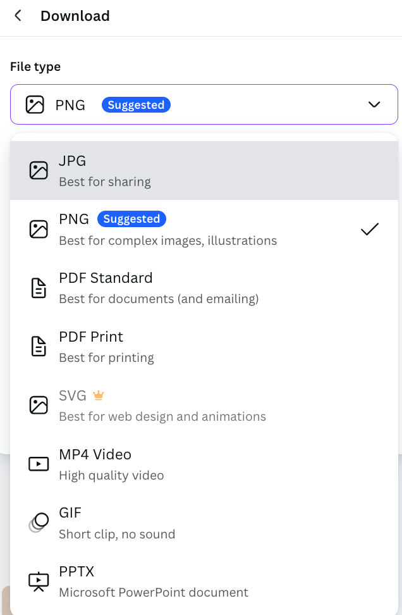Choose MP4 Video high quality option
The width and height of the screenshot is (402, 615).
pyautogui.click(x=204, y=464)
